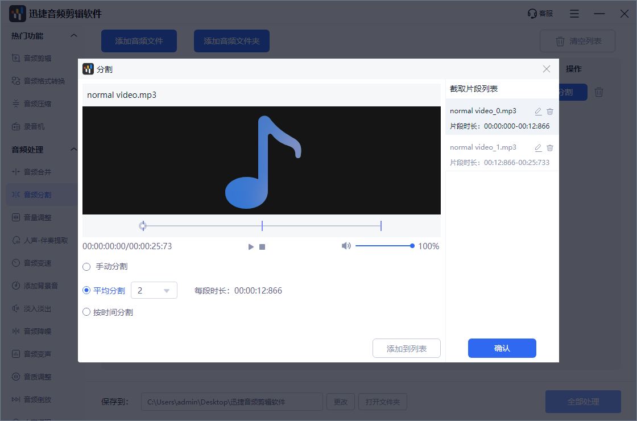Viewport: 637px width, 421px height.
Task: Open 客服 customer service headset icon
Action: point(532,14)
